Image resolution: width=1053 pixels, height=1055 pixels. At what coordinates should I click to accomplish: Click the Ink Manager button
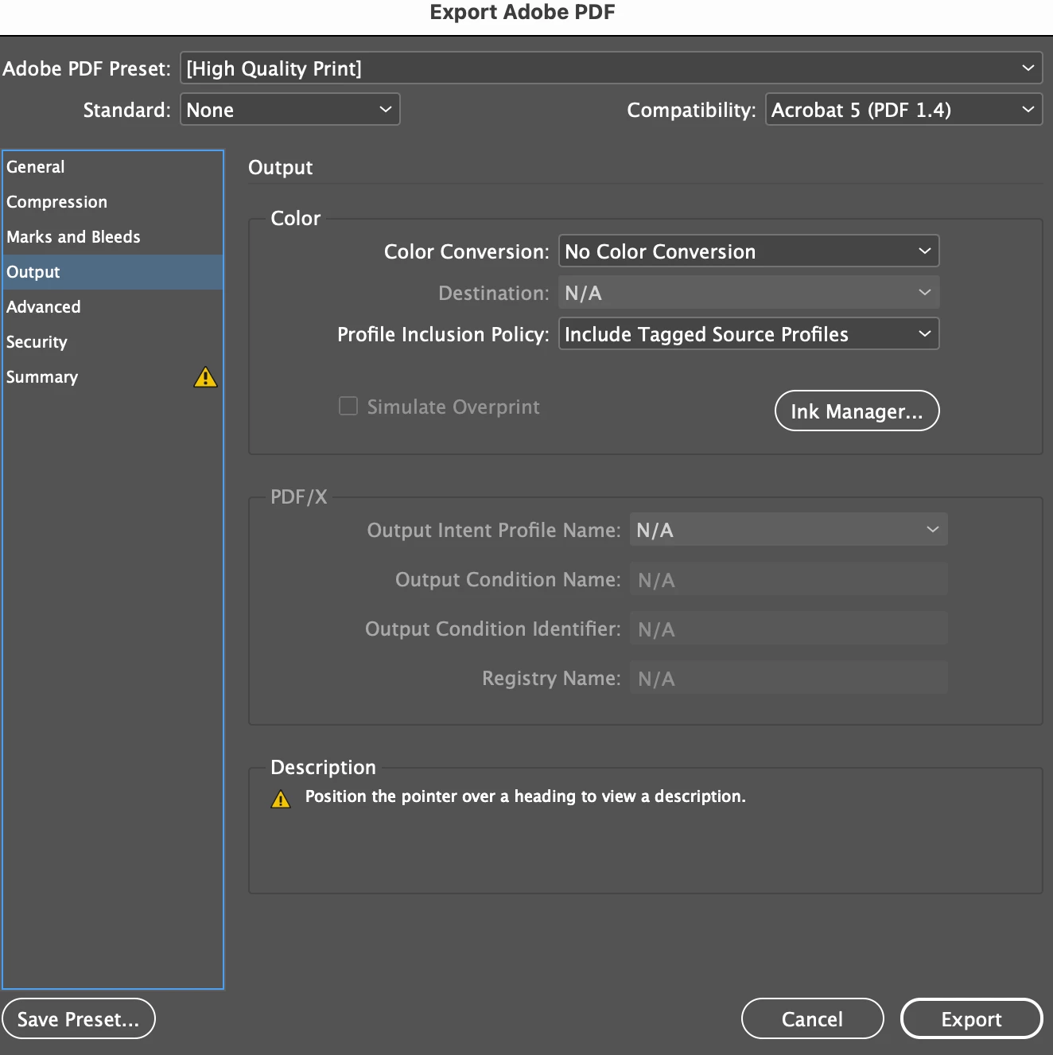857,411
